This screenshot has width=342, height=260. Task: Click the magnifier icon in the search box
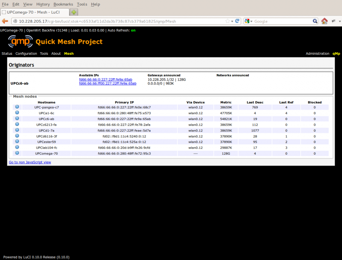315,21
